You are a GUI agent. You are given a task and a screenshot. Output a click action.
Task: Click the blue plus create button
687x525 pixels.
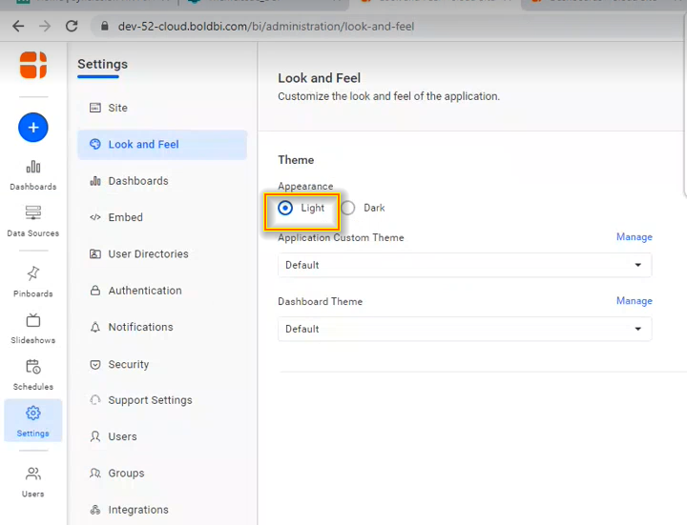pyautogui.click(x=32, y=127)
